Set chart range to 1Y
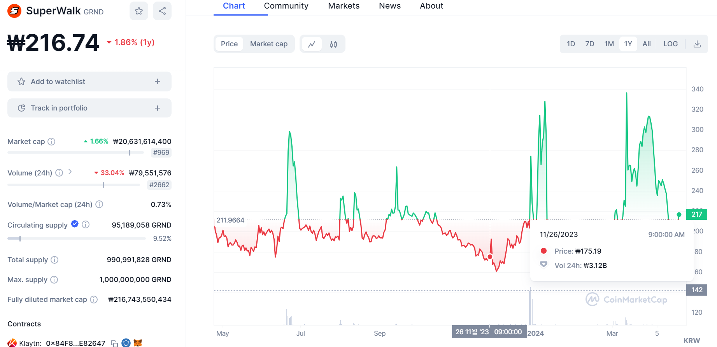 [628, 44]
